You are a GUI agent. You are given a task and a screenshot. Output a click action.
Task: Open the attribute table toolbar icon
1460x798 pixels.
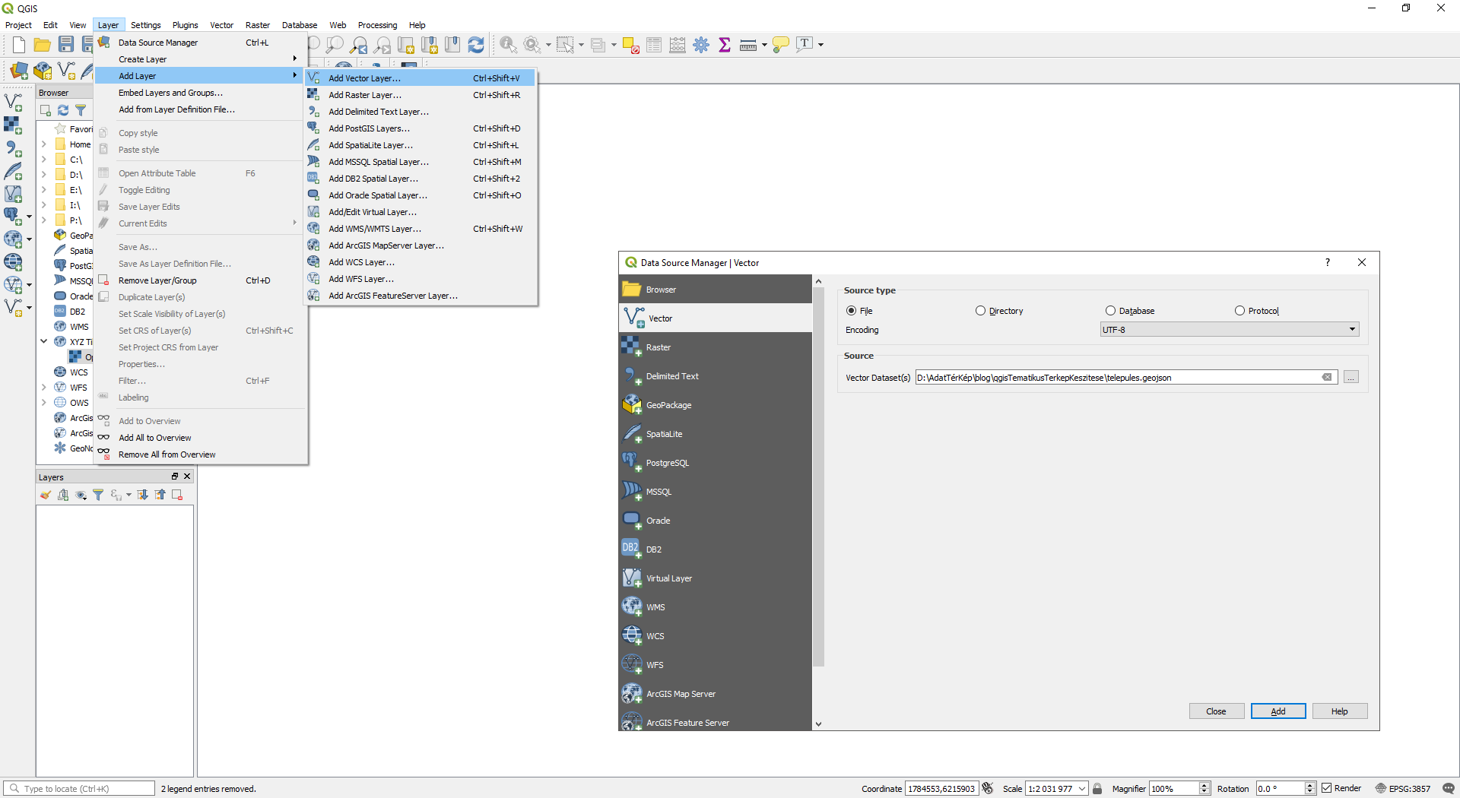pyautogui.click(x=653, y=45)
